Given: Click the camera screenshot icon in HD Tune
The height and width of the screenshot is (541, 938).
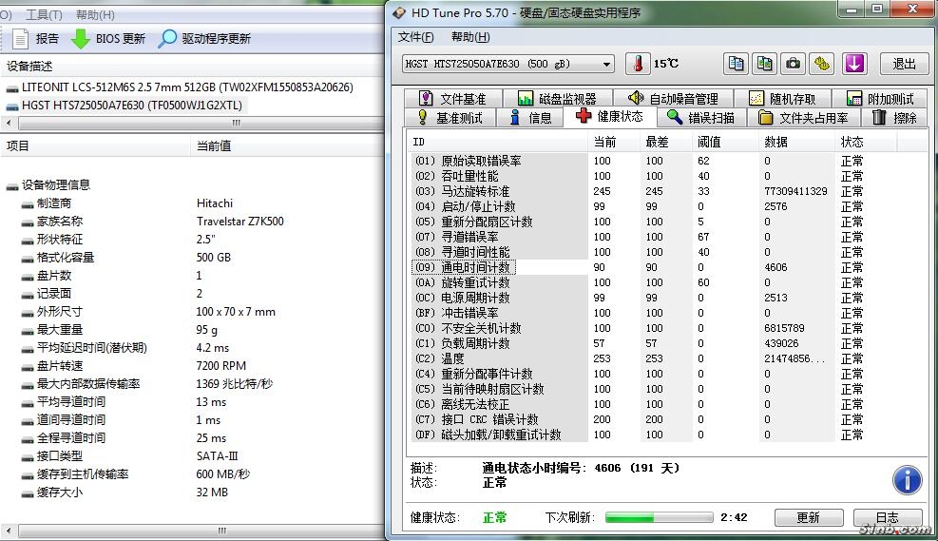Looking at the screenshot, I should point(794,64).
